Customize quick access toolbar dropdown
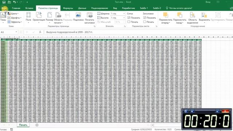Image resolution: width=233 pixels, height=131 pixels. click(27, 2)
